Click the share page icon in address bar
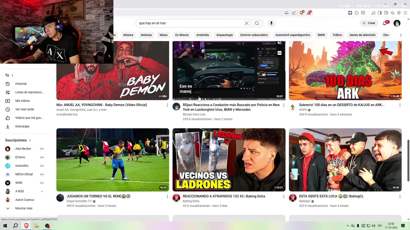The width and height of the screenshot is (410, 230). (294, 13)
